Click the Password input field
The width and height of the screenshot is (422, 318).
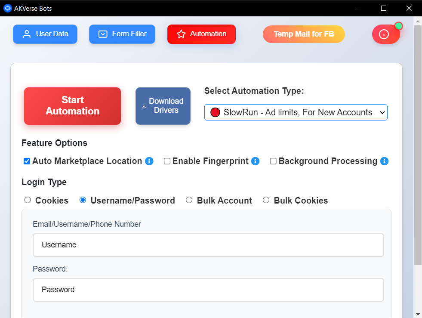tap(208, 290)
